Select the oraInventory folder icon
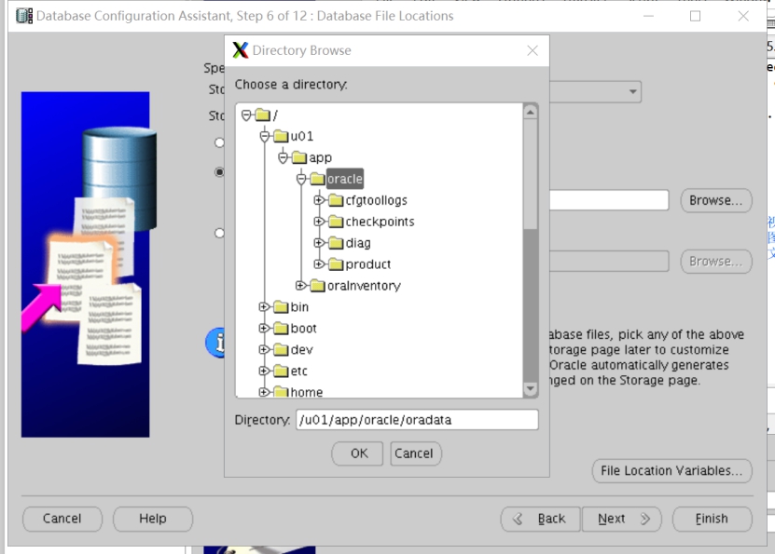Screen dimensions: 775x554 coord(317,286)
